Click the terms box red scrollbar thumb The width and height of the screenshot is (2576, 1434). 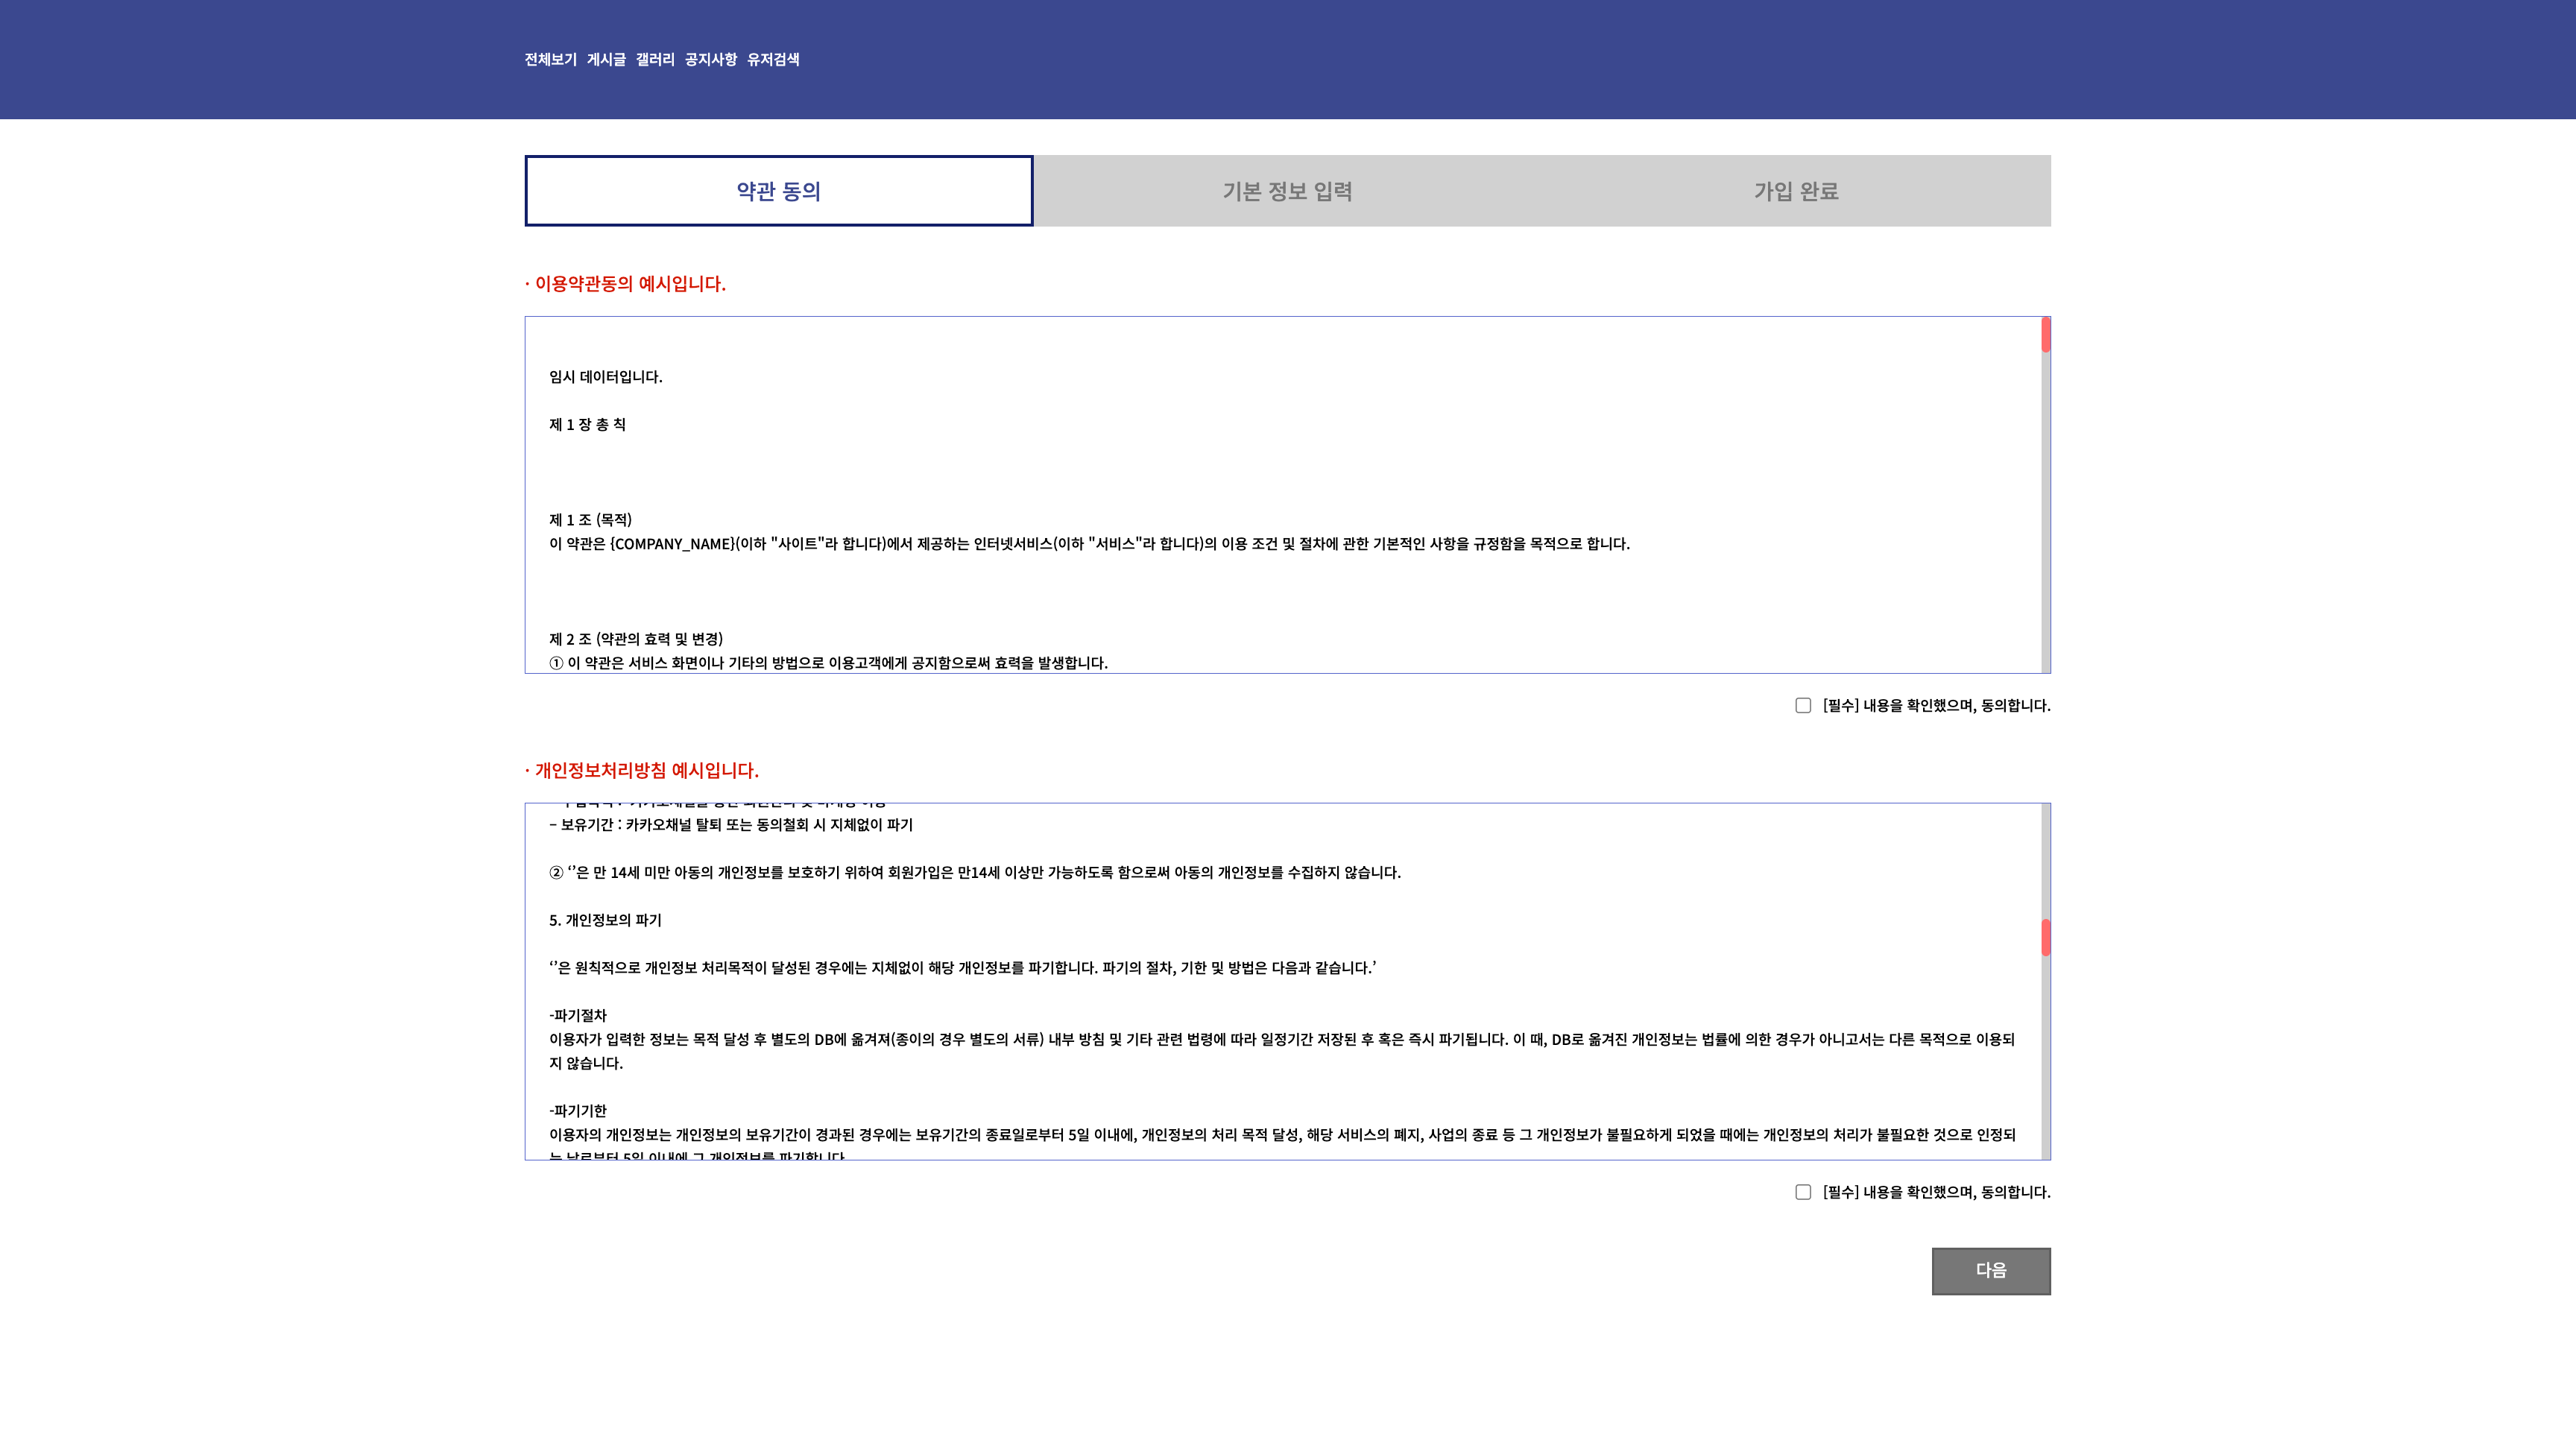[2045, 335]
